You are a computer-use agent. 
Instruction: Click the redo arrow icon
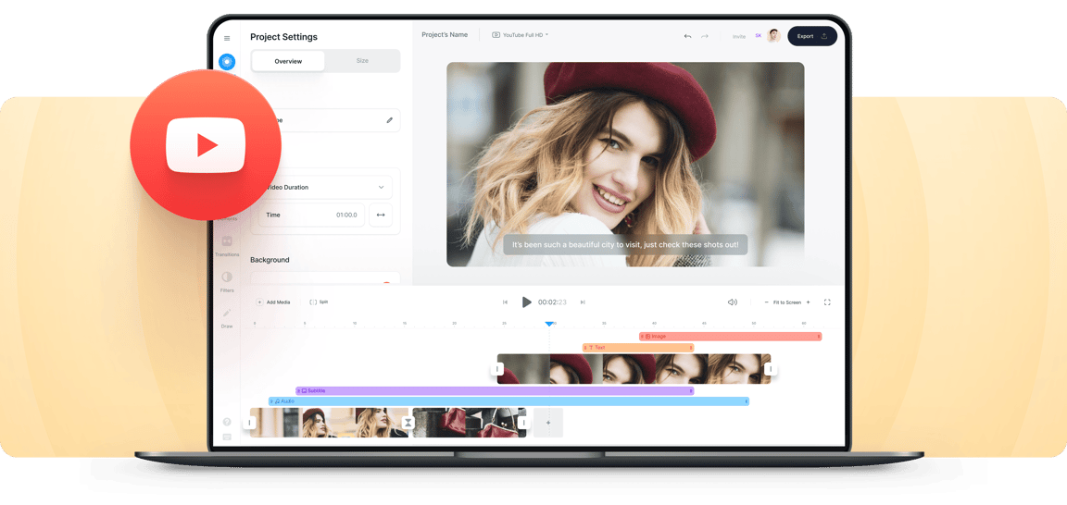tap(705, 36)
